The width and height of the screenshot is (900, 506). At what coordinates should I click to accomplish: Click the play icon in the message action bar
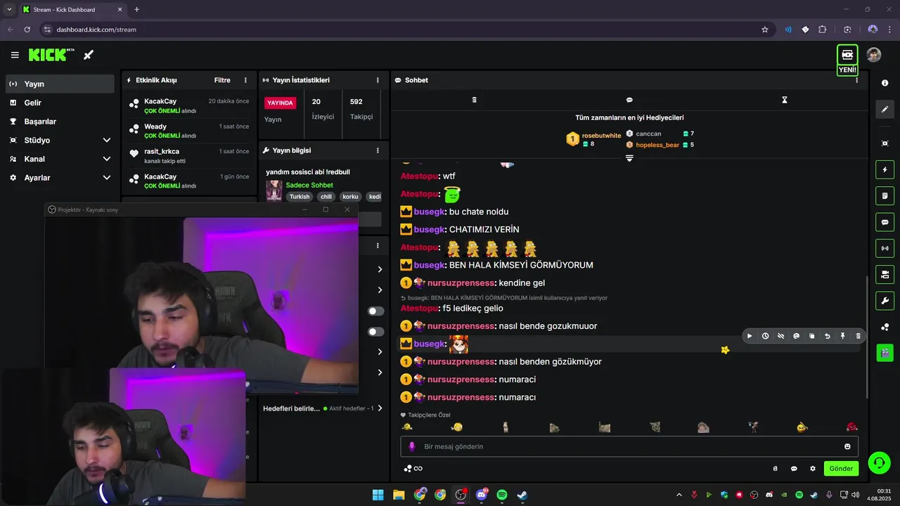750,336
